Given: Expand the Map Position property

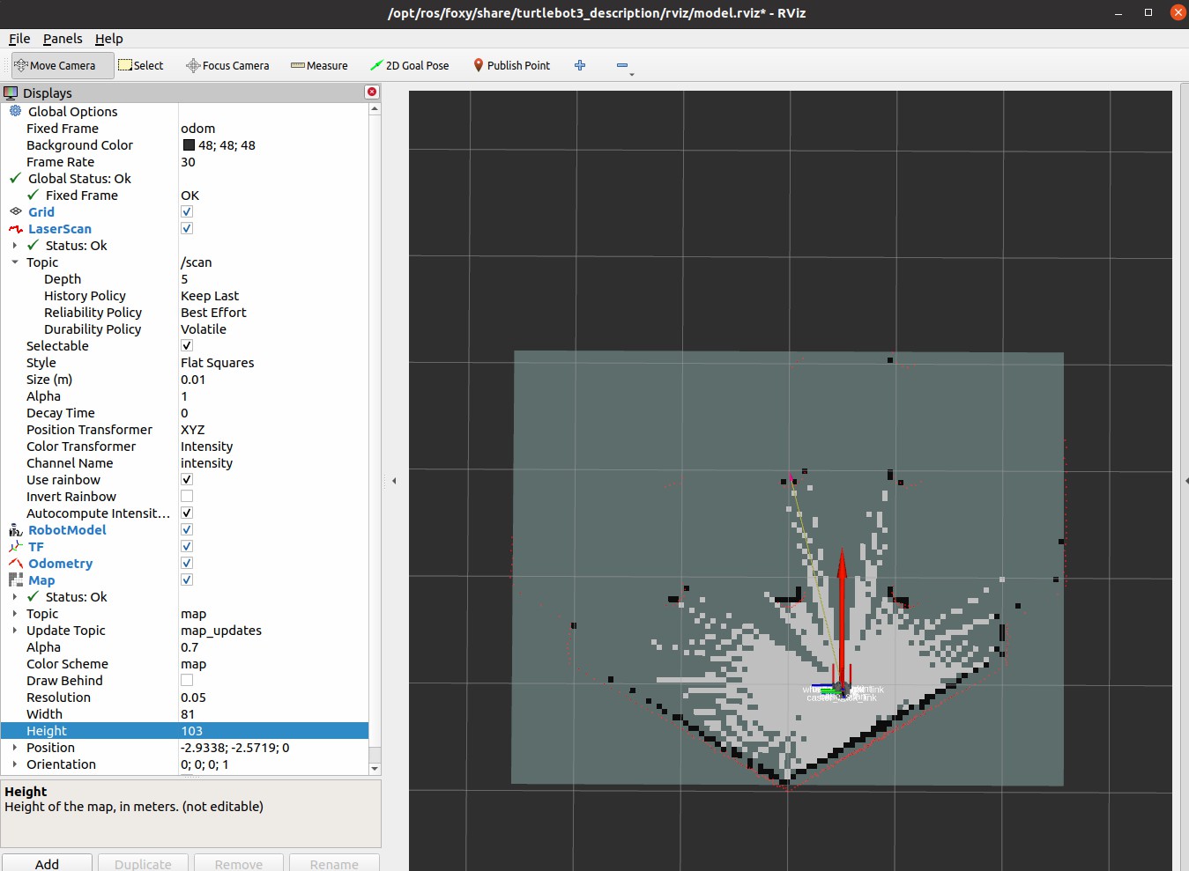Looking at the screenshot, I should point(15,748).
